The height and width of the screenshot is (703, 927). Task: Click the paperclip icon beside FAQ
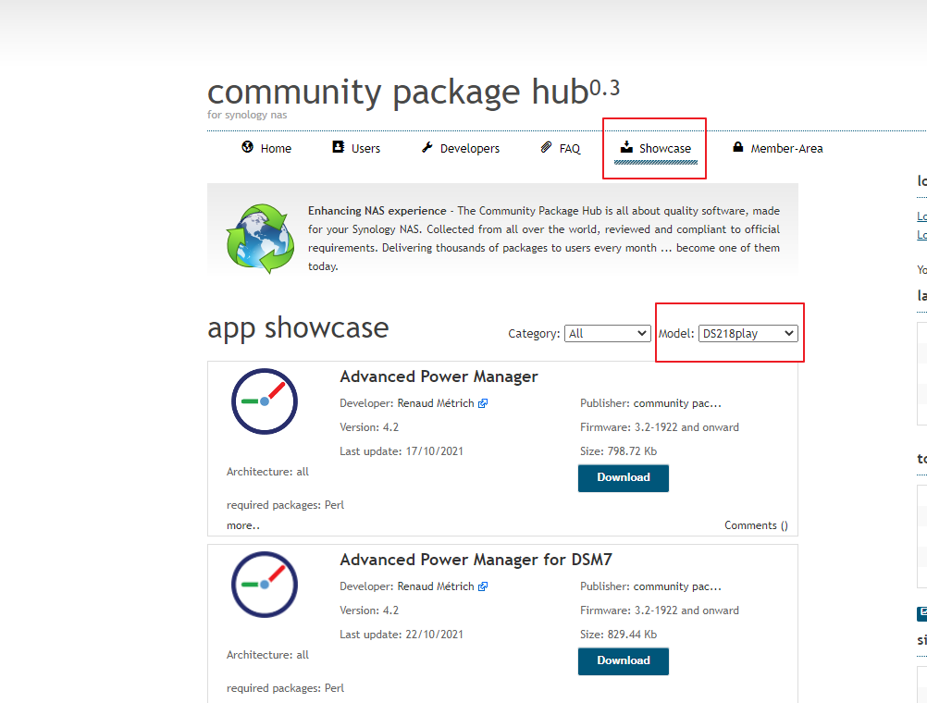[547, 147]
